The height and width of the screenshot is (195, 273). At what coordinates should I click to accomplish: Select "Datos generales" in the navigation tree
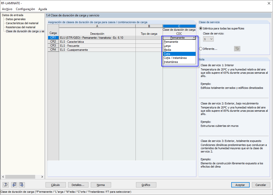tap(15, 19)
